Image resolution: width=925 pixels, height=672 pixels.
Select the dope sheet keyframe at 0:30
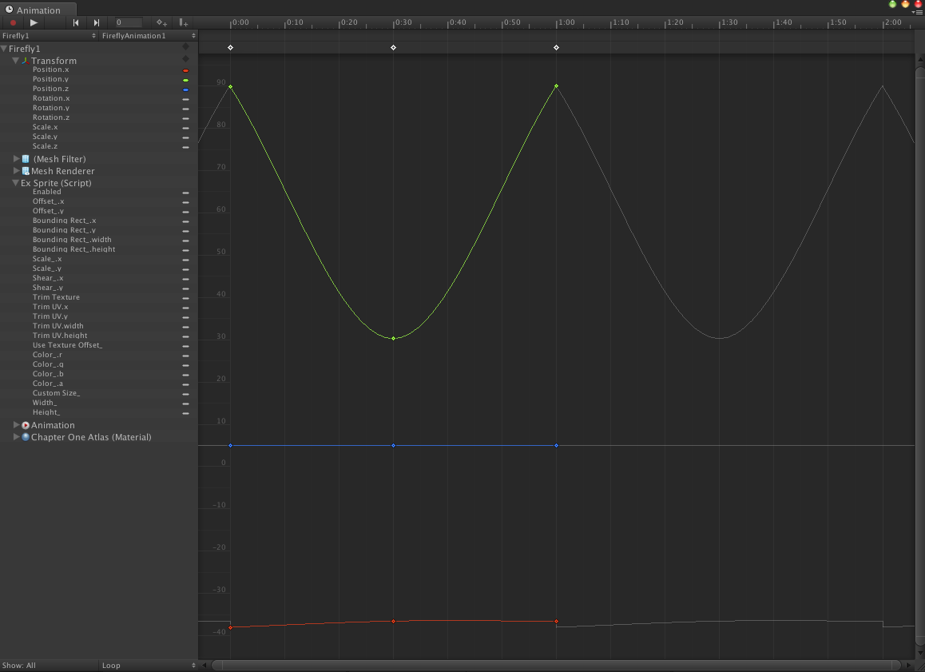pyautogui.click(x=394, y=47)
